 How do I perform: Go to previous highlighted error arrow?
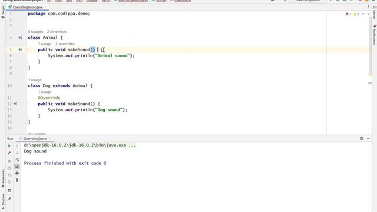363,14
